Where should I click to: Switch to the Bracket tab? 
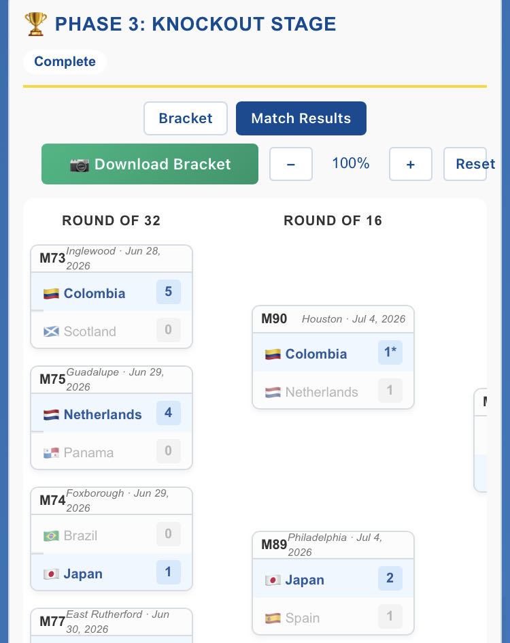(186, 118)
